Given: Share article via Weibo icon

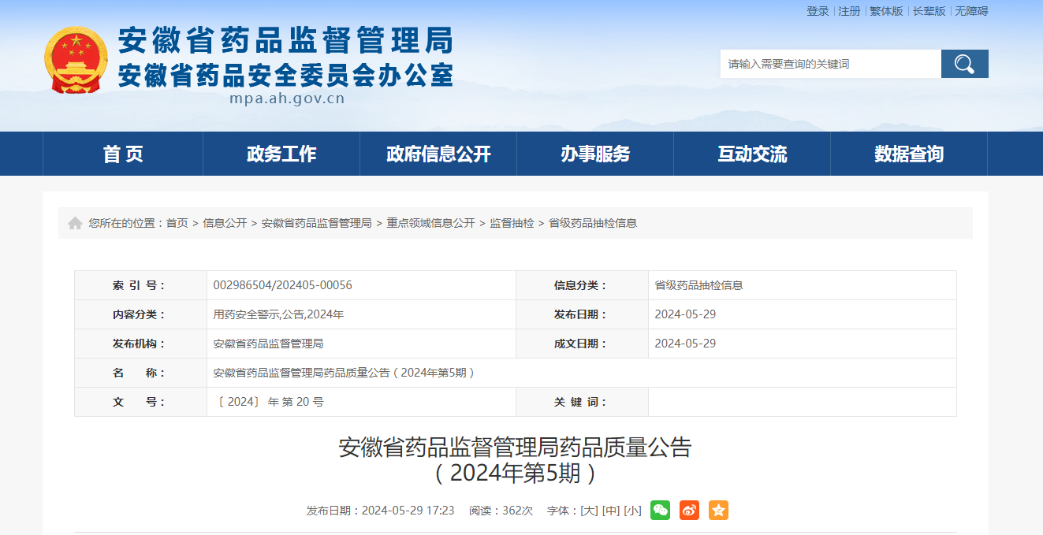Looking at the screenshot, I should [x=689, y=510].
